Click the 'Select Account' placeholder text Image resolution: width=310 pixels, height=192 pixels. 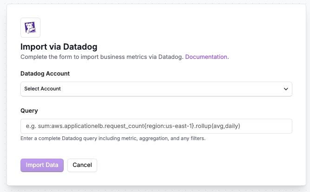(43, 89)
